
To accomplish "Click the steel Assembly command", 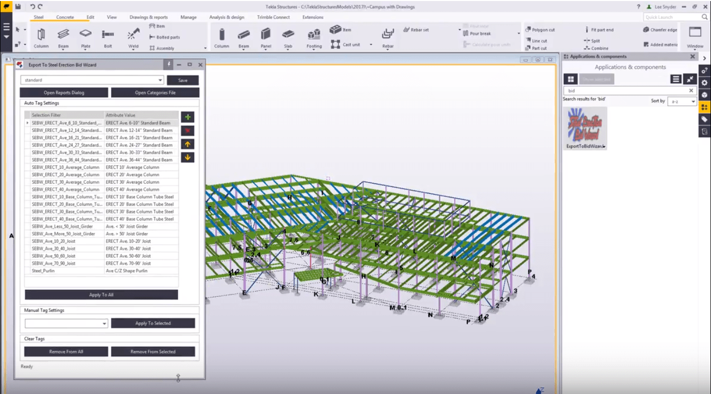I will click(162, 48).
